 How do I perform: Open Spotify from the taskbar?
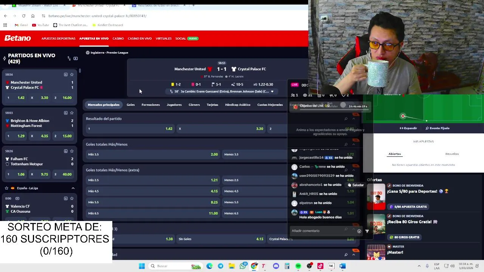tap(298, 266)
